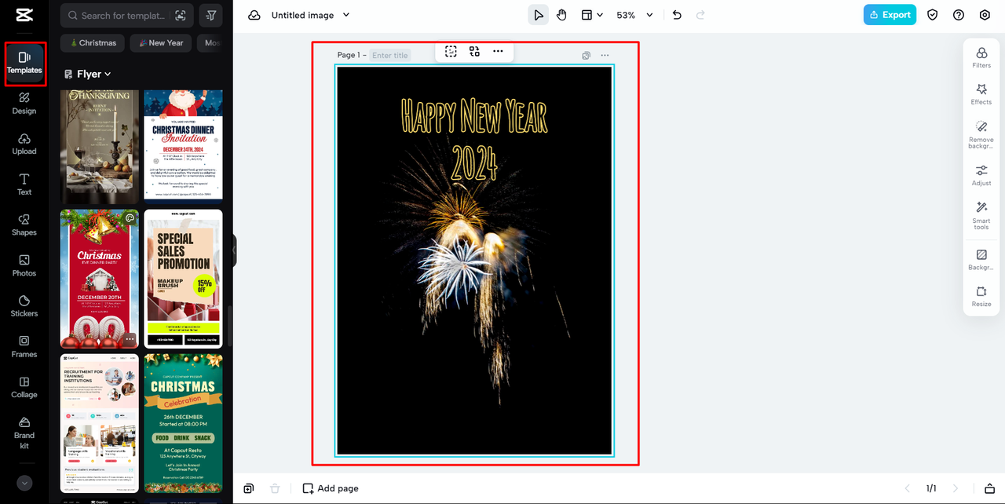
Task: Open the Flyer category dropdown
Action: click(x=88, y=74)
